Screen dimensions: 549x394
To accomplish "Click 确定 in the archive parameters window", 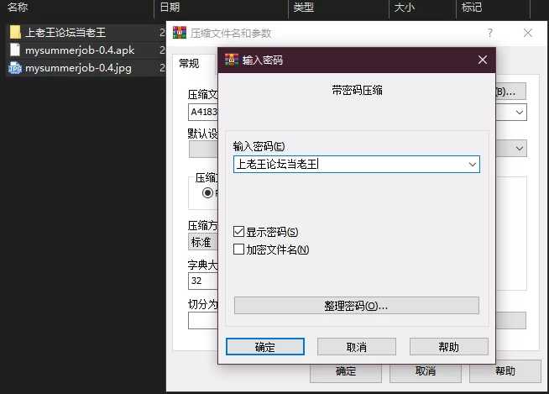I will [346, 372].
